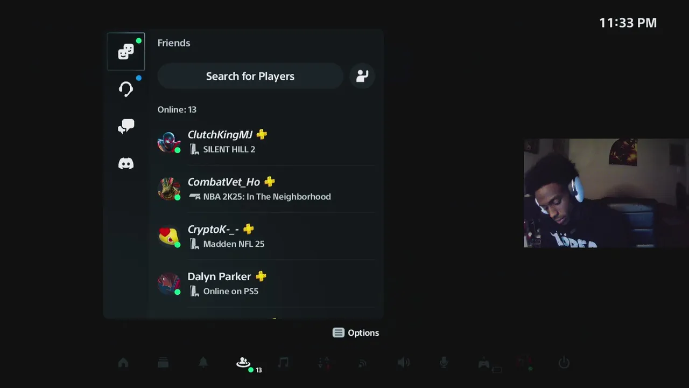Open the Power icon in control center
The height and width of the screenshot is (388, 689).
564,363
